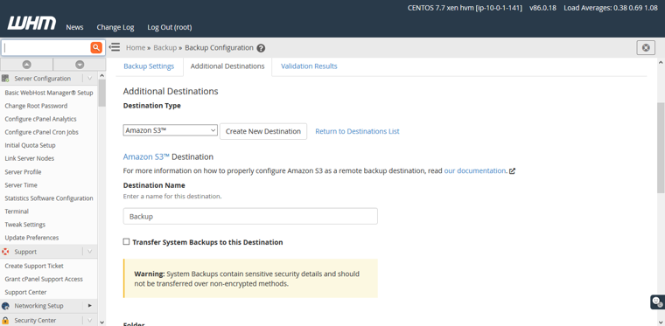Click the Networking Setup globe icon

[x=5, y=306]
